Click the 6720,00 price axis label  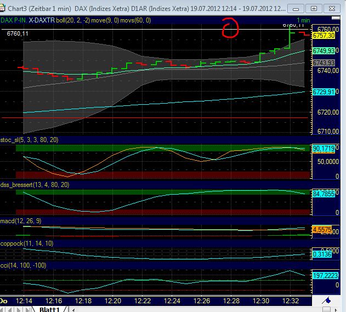[x=328, y=112]
